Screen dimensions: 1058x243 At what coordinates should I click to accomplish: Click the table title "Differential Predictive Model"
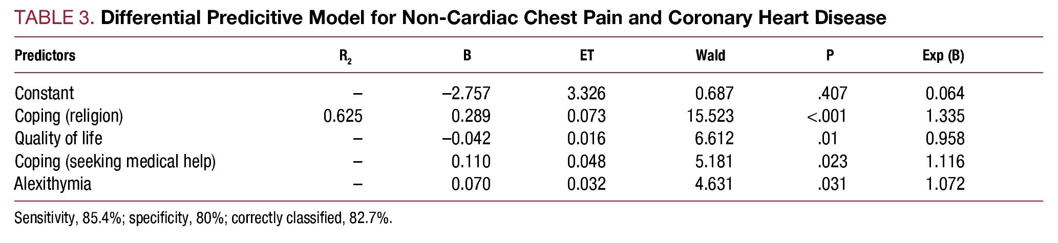pyautogui.click(x=493, y=18)
